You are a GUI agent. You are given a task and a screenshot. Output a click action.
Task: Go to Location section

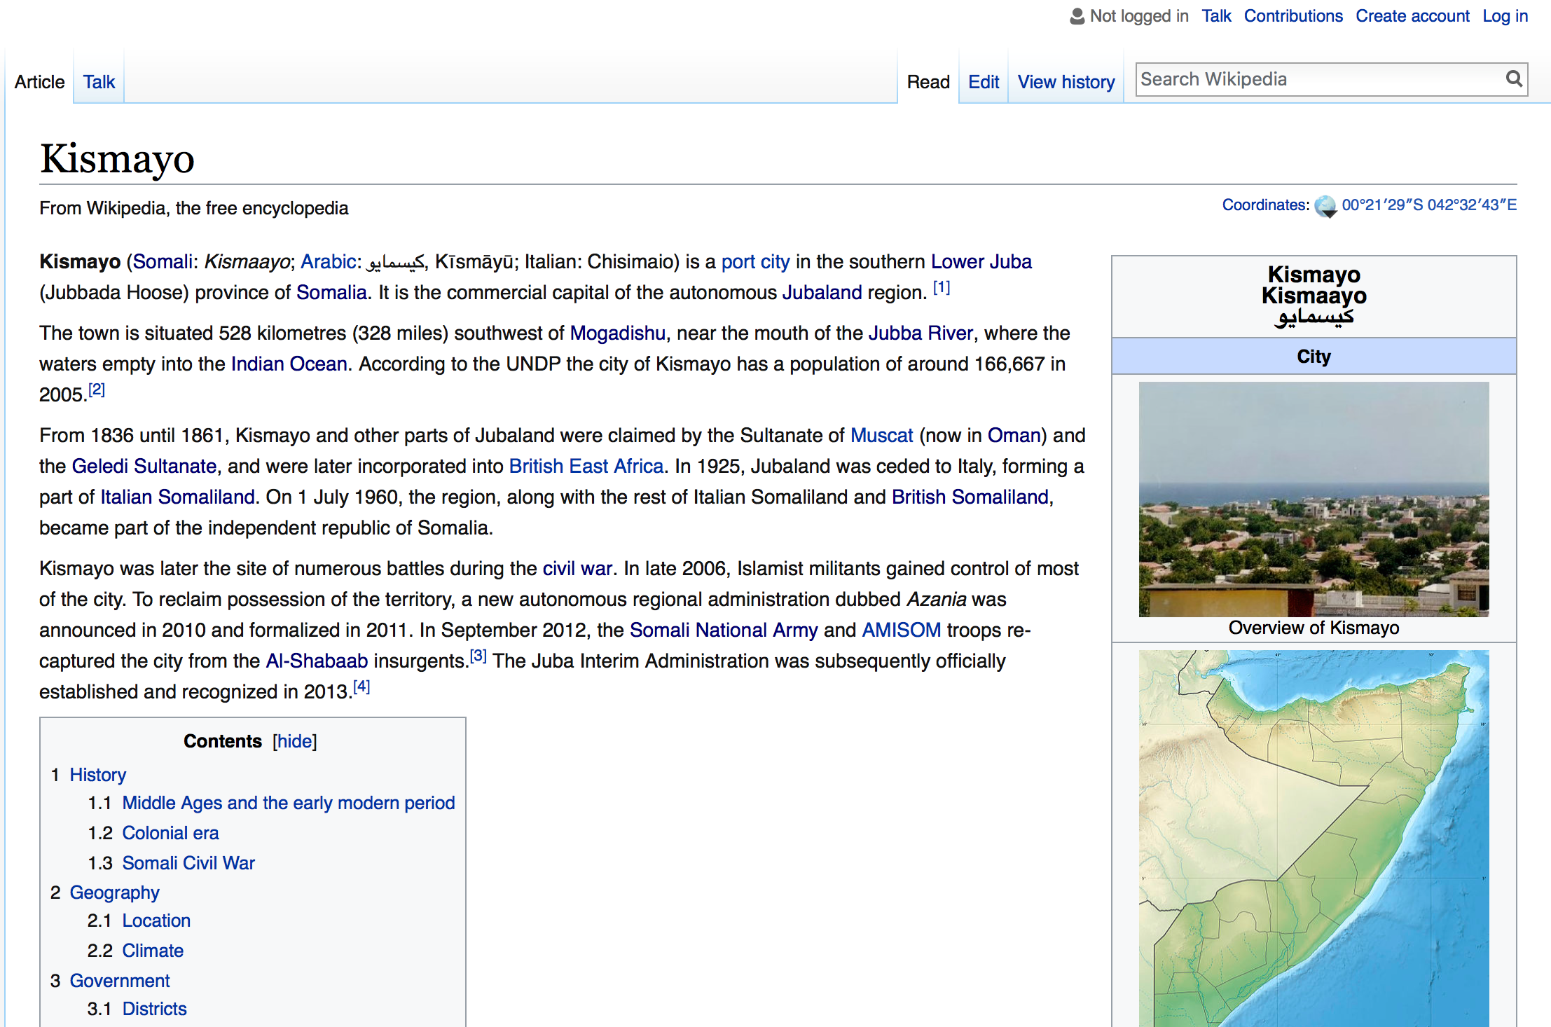pyautogui.click(x=156, y=921)
